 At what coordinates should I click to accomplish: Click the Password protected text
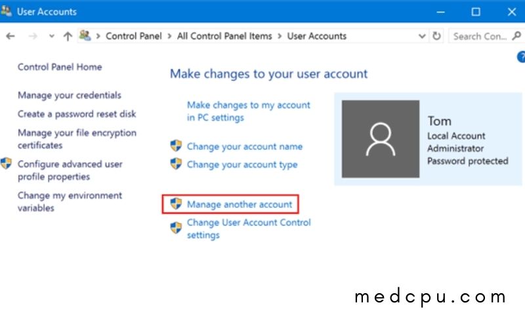[x=468, y=161]
